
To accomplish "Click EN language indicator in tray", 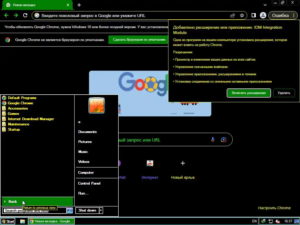I will coord(254,221).
